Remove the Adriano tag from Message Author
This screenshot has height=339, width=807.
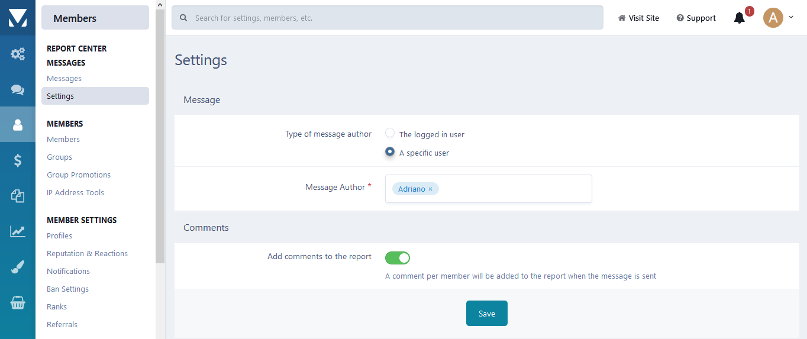point(431,189)
